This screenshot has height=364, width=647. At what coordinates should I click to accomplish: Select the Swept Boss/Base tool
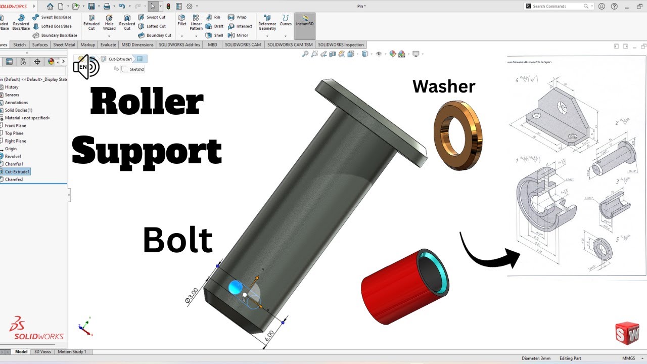pos(52,17)
